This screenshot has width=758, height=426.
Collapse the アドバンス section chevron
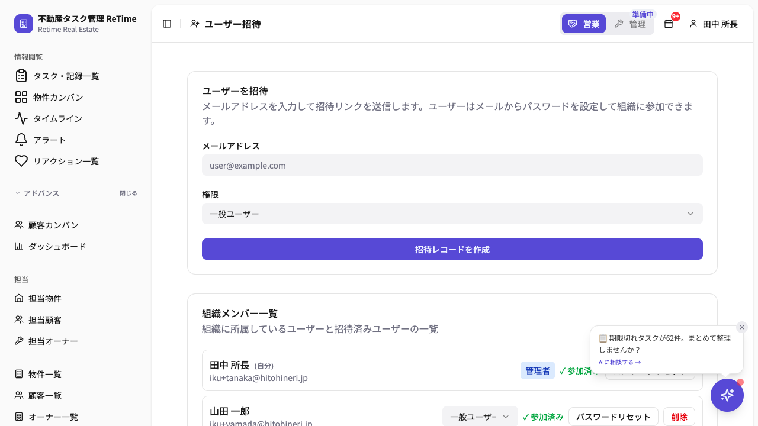(18, 193)
